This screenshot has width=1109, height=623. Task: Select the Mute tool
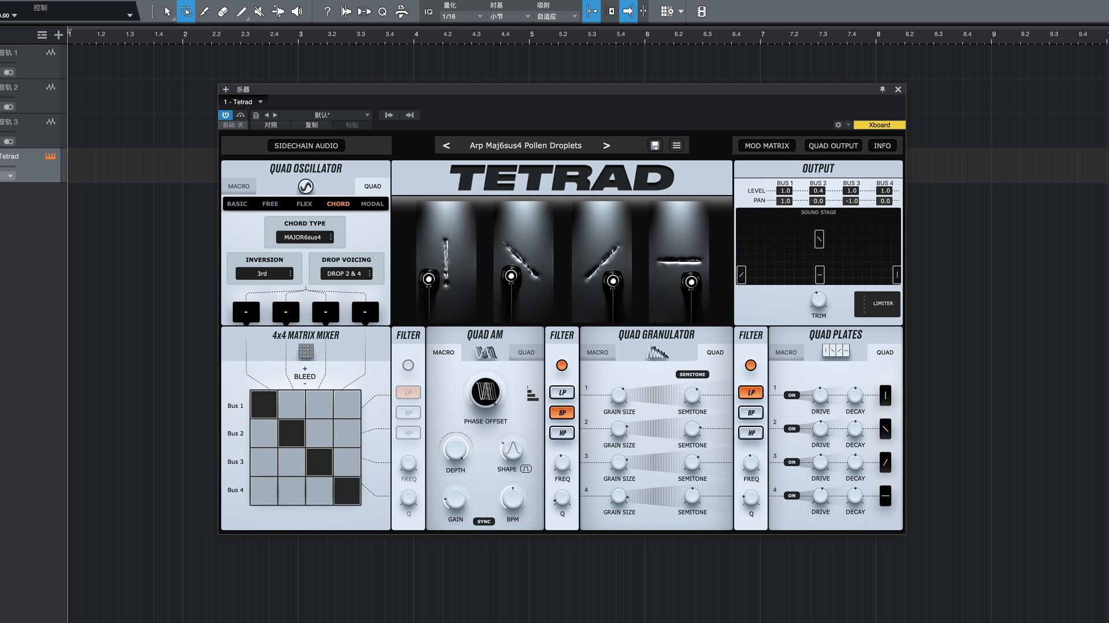260,11
